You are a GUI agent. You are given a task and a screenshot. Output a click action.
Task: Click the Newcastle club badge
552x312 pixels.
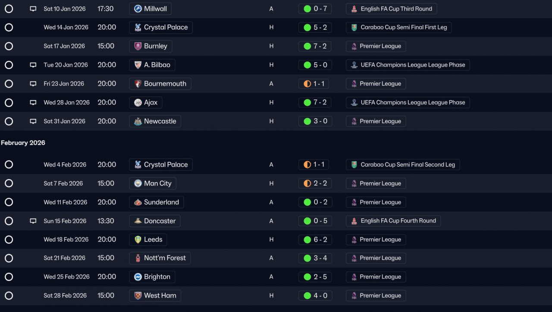pyautogui.click(x=138, y=121)
